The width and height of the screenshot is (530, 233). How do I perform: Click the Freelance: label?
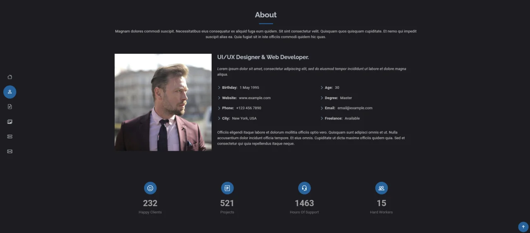coord(334,119)
